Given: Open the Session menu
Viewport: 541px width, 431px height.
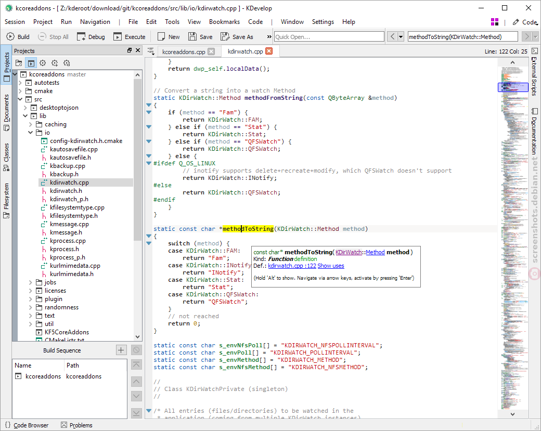Looking at the screenshot, I should click(x=15, y=22).
